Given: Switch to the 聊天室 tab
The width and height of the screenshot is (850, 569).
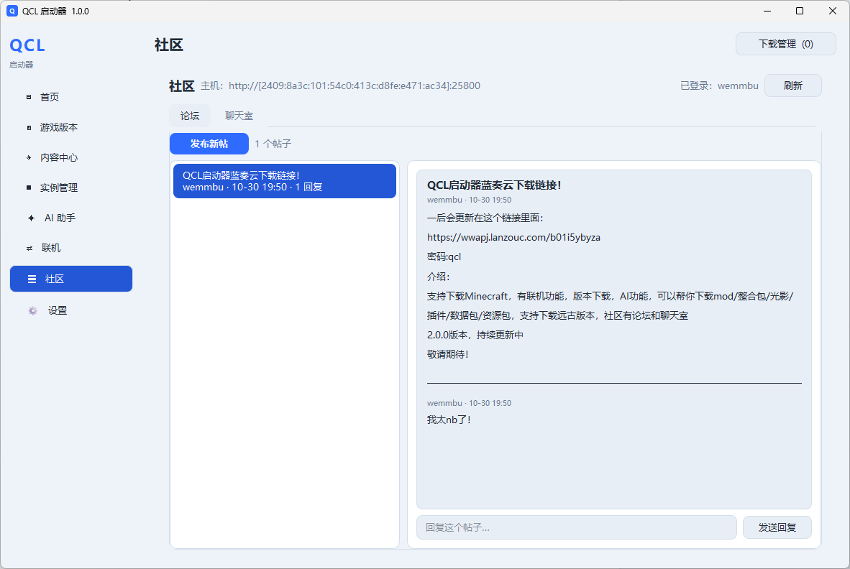Looking at the screenshot, I should (239, 116).
